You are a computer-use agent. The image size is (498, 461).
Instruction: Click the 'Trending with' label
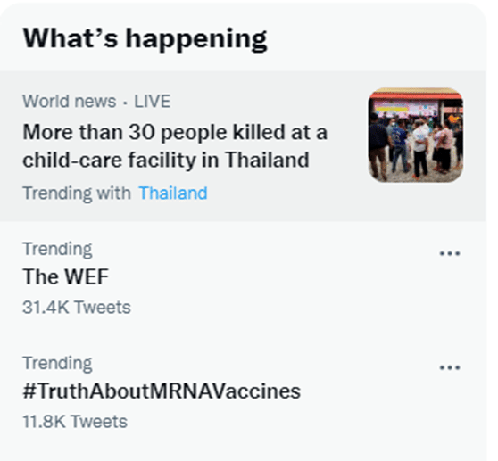(77, 193)
